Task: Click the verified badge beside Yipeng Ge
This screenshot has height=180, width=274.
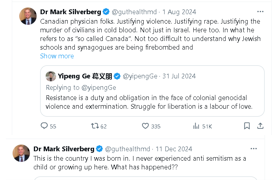Action: (117, 76)
